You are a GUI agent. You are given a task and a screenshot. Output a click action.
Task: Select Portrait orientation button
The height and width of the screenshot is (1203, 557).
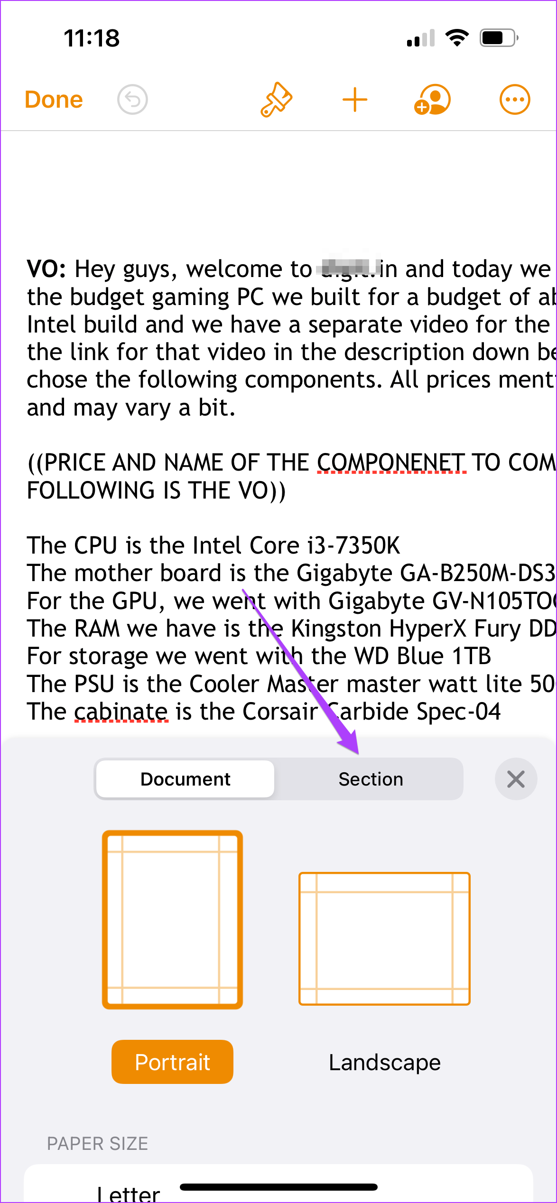click(x=172, y=1062)
